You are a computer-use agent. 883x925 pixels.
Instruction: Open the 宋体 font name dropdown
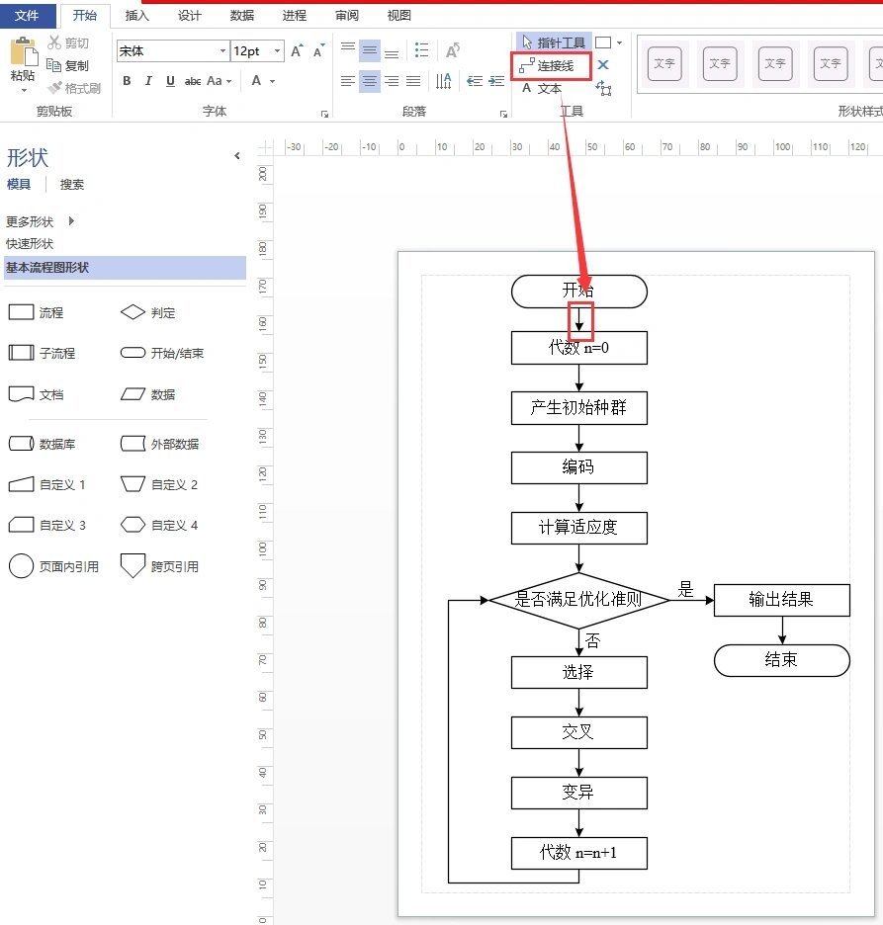click(222, 50)
